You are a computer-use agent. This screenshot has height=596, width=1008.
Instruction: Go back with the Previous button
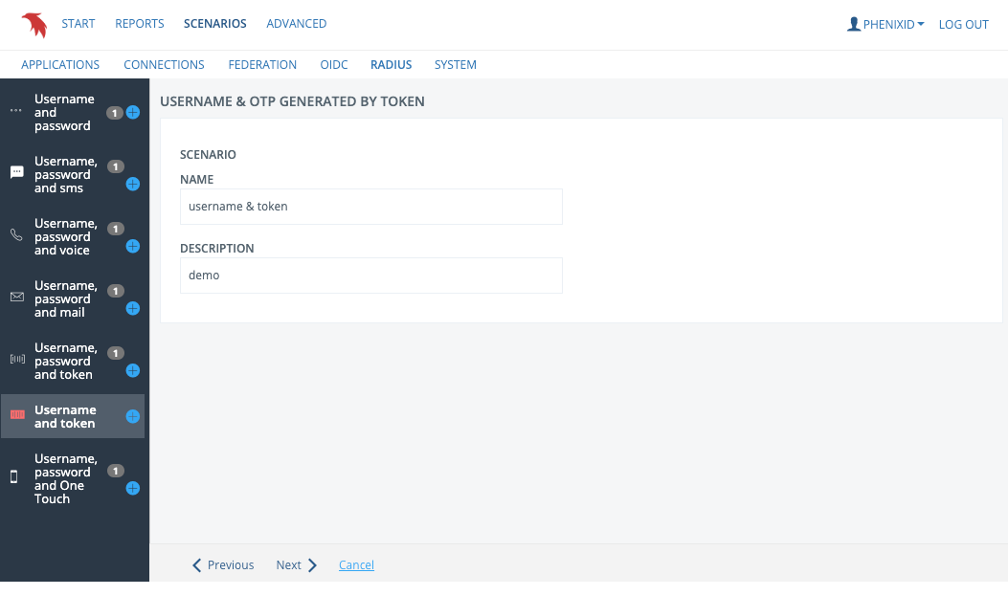pyautogui.click(x=223, y=565)
